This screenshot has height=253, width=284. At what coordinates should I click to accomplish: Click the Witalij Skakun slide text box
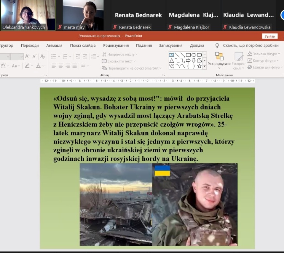(x=144, y=129)
